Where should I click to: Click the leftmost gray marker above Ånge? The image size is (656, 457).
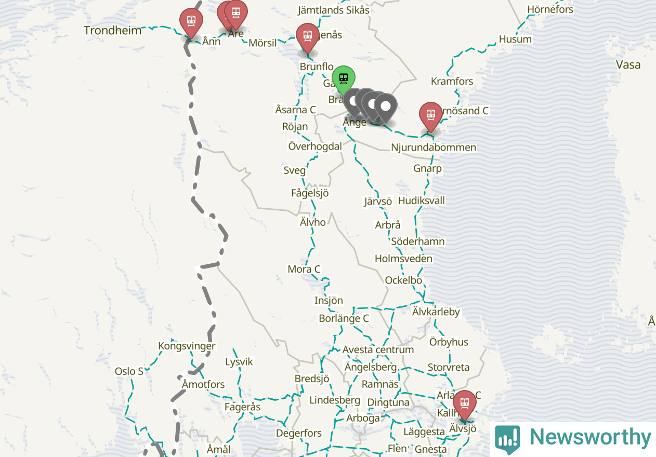355,102
